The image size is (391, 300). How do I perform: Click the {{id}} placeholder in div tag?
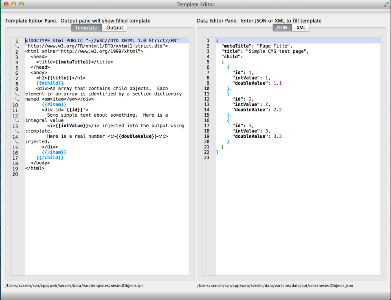click(x=75, y=109)
